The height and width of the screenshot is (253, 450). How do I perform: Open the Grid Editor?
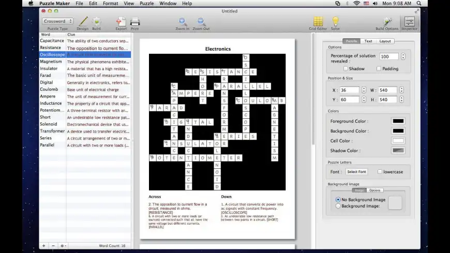point(318,22)
